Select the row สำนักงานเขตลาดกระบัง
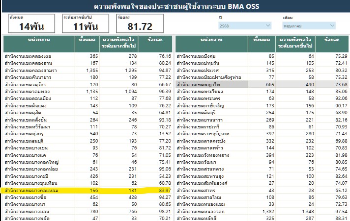The height and width of the screenshot is (221, 350). (x=262, y=141)
